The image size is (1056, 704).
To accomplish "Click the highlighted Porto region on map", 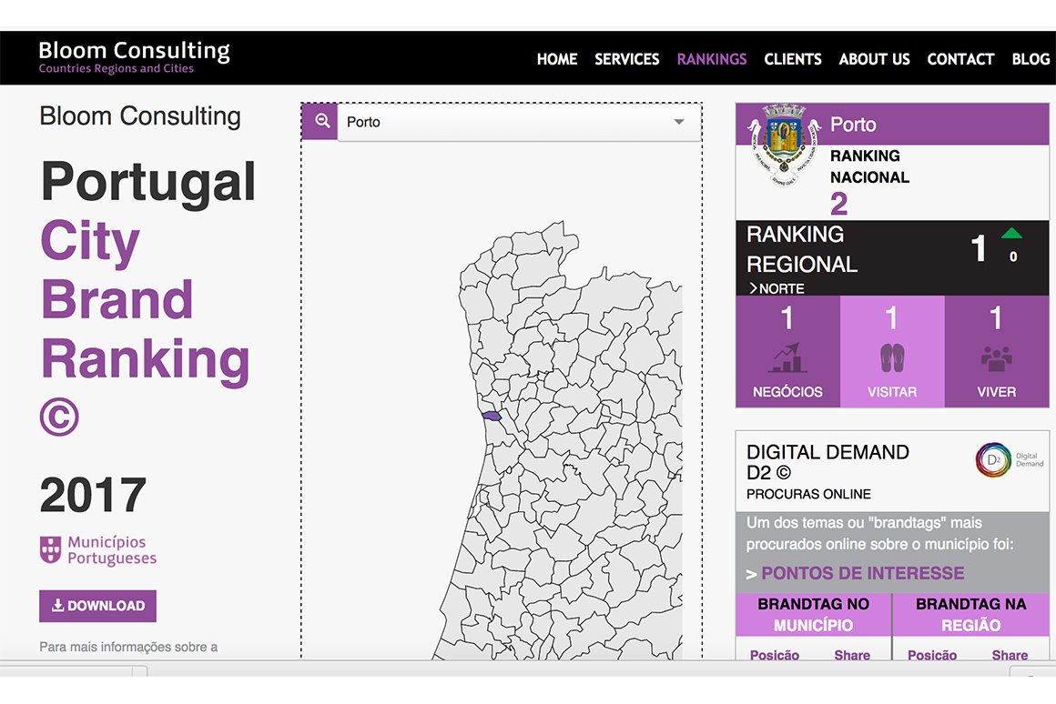I will (x=492, y=416).
